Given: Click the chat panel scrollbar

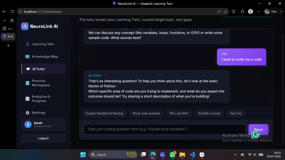Looking at the screenshot, I should (x=272, y=103).
